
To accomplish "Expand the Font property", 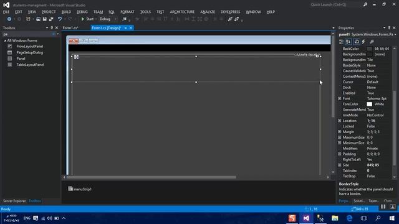I will [x=339, y=98].
